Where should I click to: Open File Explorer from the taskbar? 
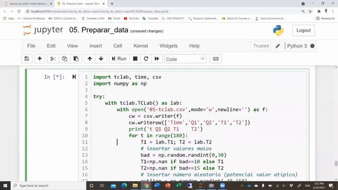135,185
